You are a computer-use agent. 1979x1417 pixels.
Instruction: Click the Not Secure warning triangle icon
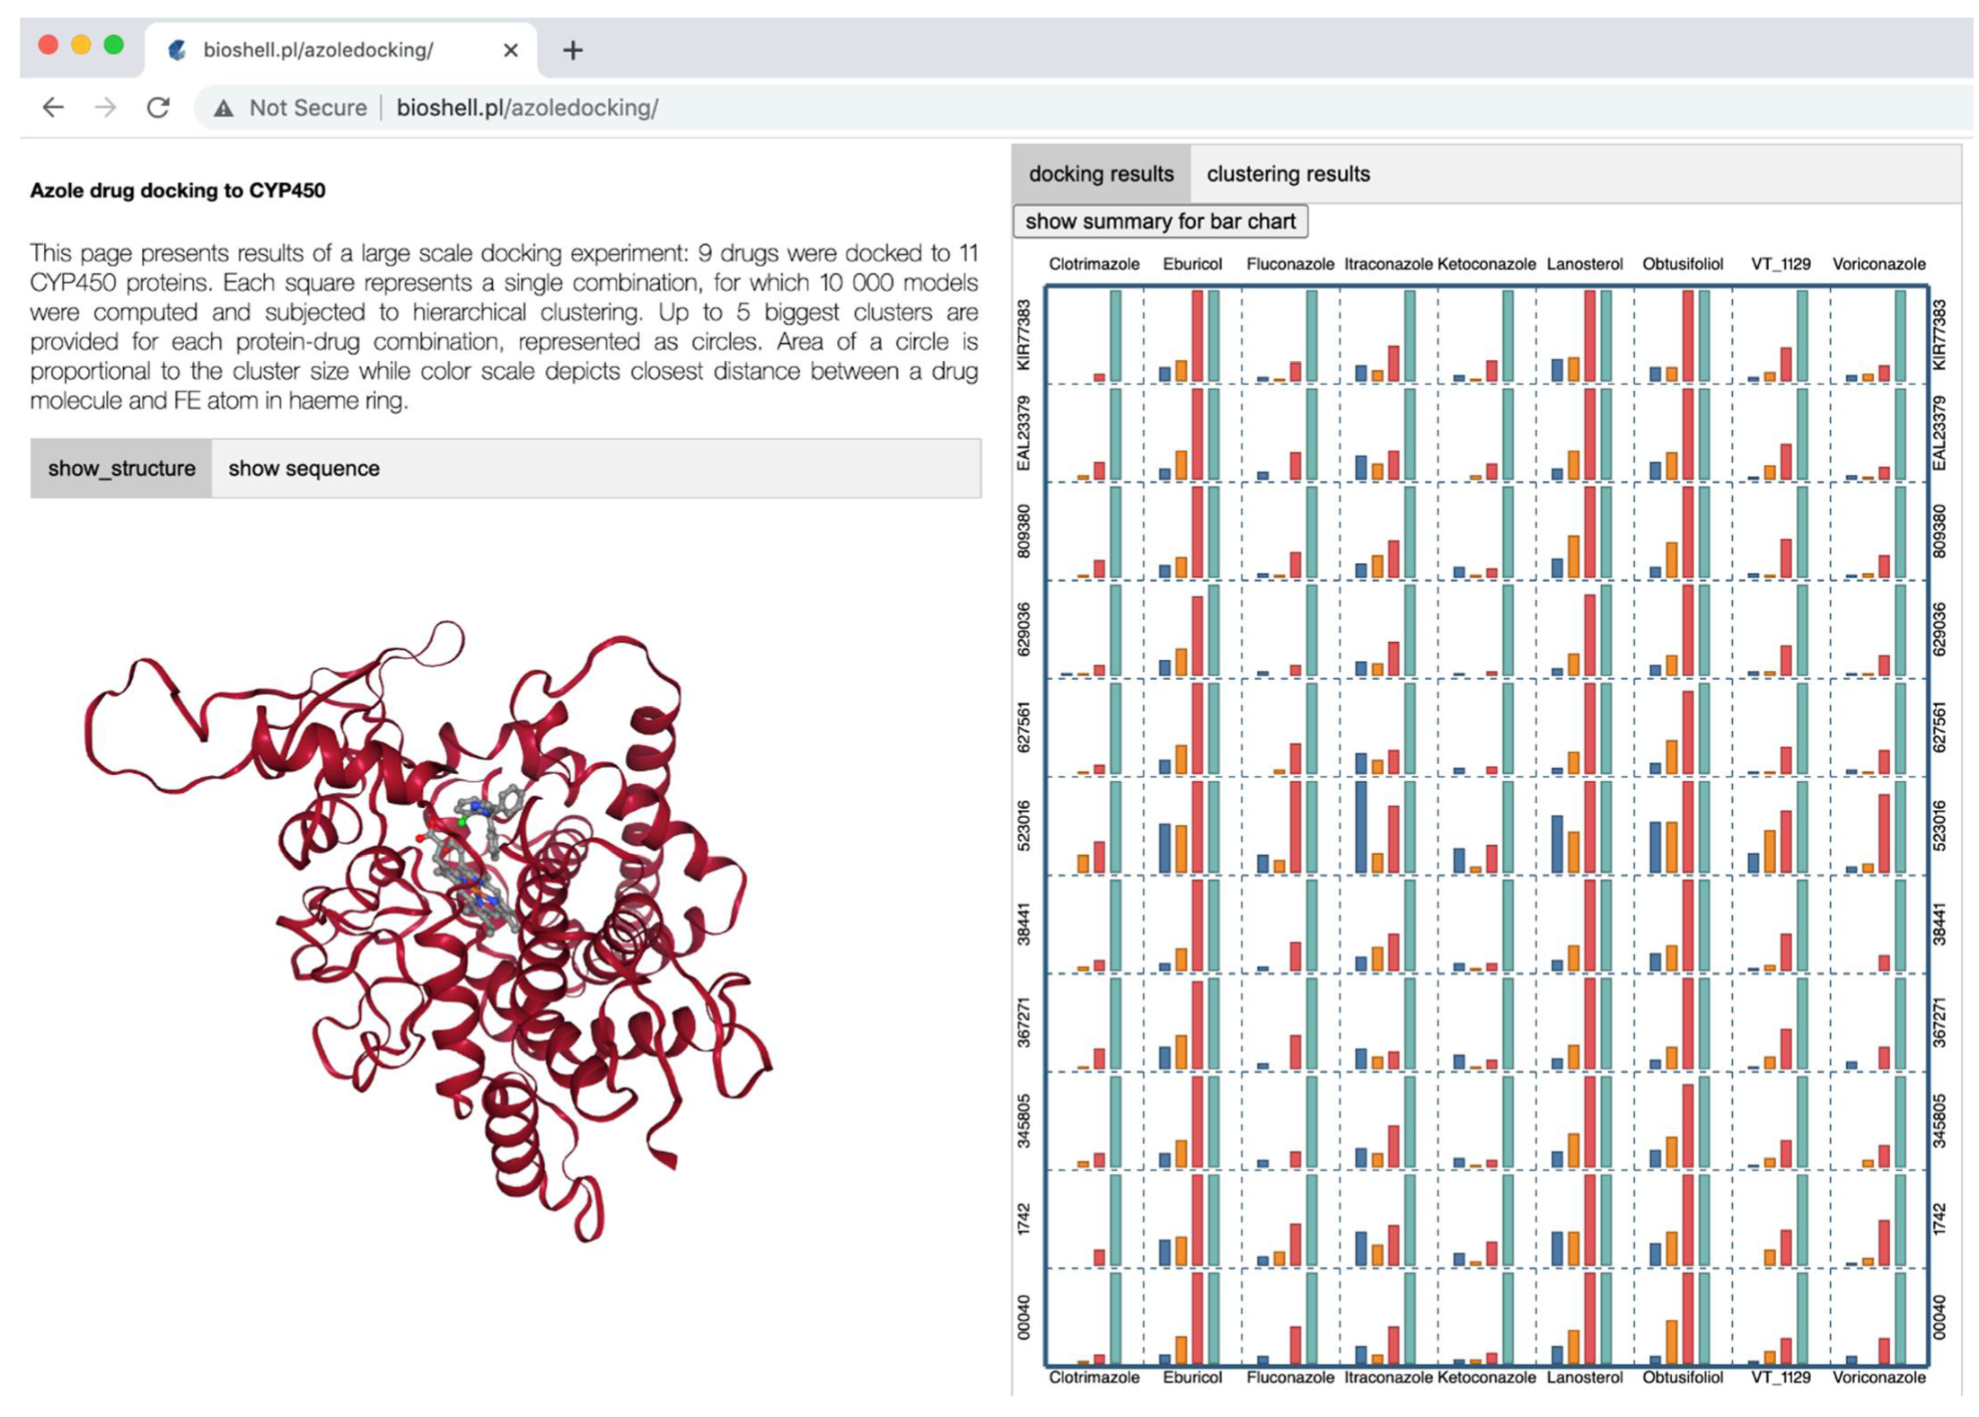224,109
